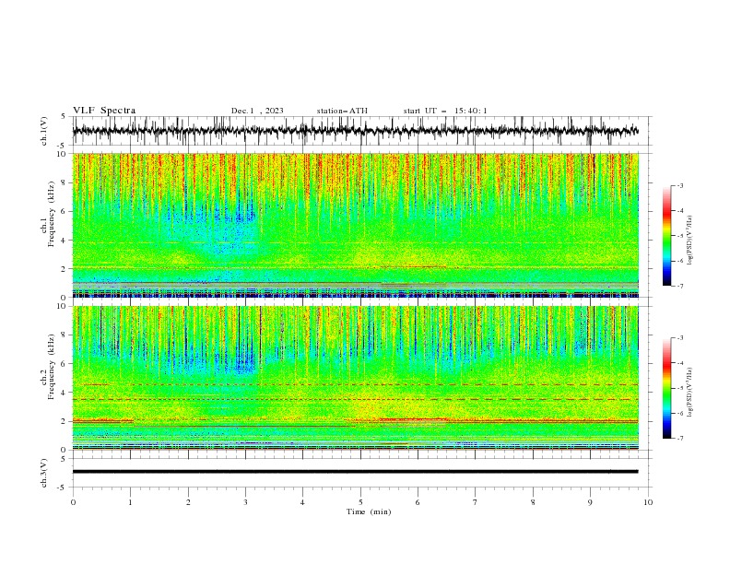The image size is (730, 564).
Task: Click the "-3" label on ch.1 color bar
Action: (x=679, y=185)
